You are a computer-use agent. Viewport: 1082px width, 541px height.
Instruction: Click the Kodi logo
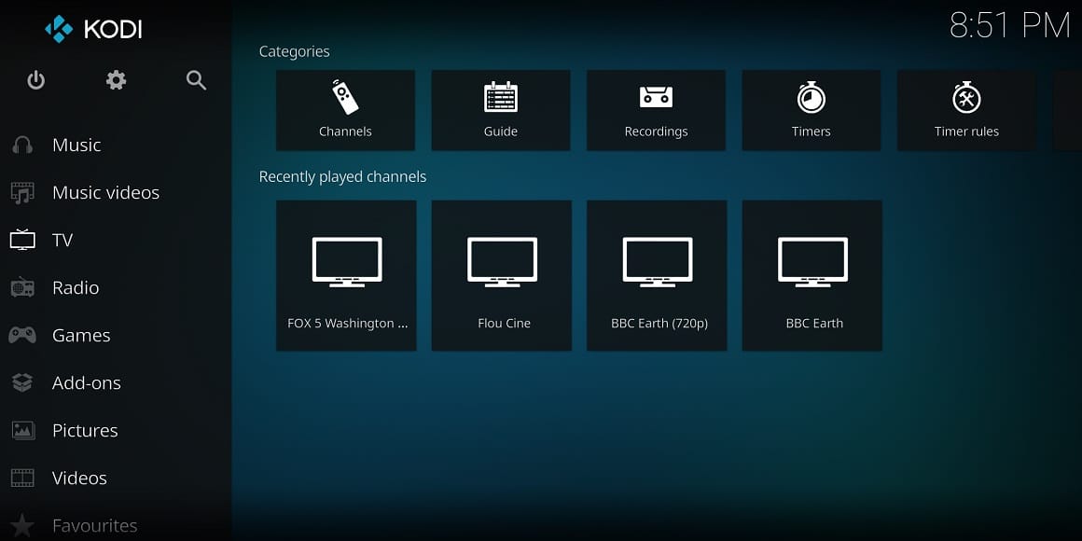click(x=93, y=29)
